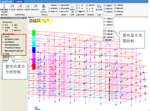This screenshot has height=111, width=150.
Task: Expand the 塑性铰 group dropdown arrow
Action: 68,15
